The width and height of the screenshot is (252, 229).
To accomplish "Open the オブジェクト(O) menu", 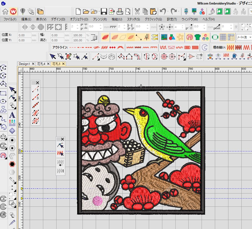I will pos(79,19).
